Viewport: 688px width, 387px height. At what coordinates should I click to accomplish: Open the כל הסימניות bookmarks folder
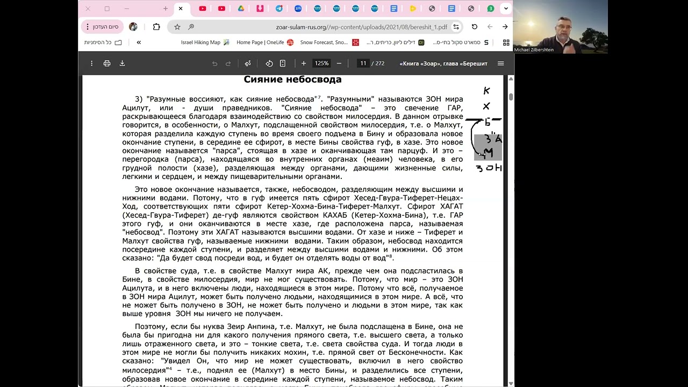(x=103, y=42)
